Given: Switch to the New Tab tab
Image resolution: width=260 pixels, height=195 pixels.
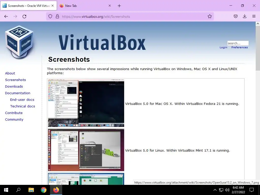Looking at the screenshot, I should click(85, 6).
